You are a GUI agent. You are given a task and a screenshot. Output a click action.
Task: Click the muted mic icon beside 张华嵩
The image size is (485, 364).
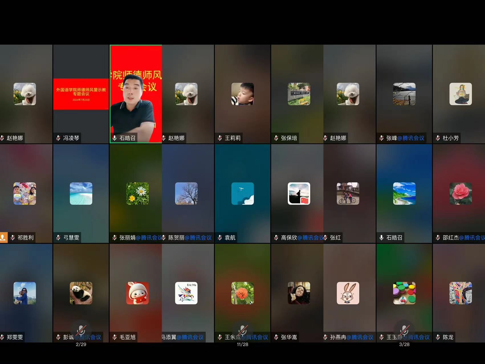click(x=276, y=337)
